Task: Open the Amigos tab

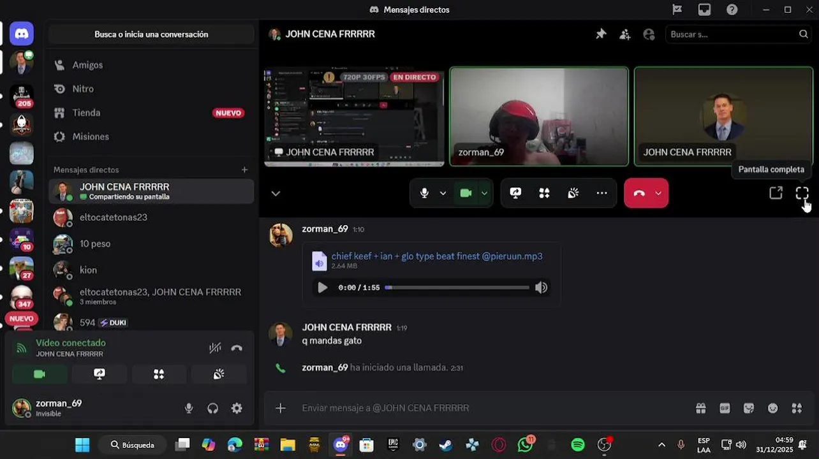Action: [151, 65]
